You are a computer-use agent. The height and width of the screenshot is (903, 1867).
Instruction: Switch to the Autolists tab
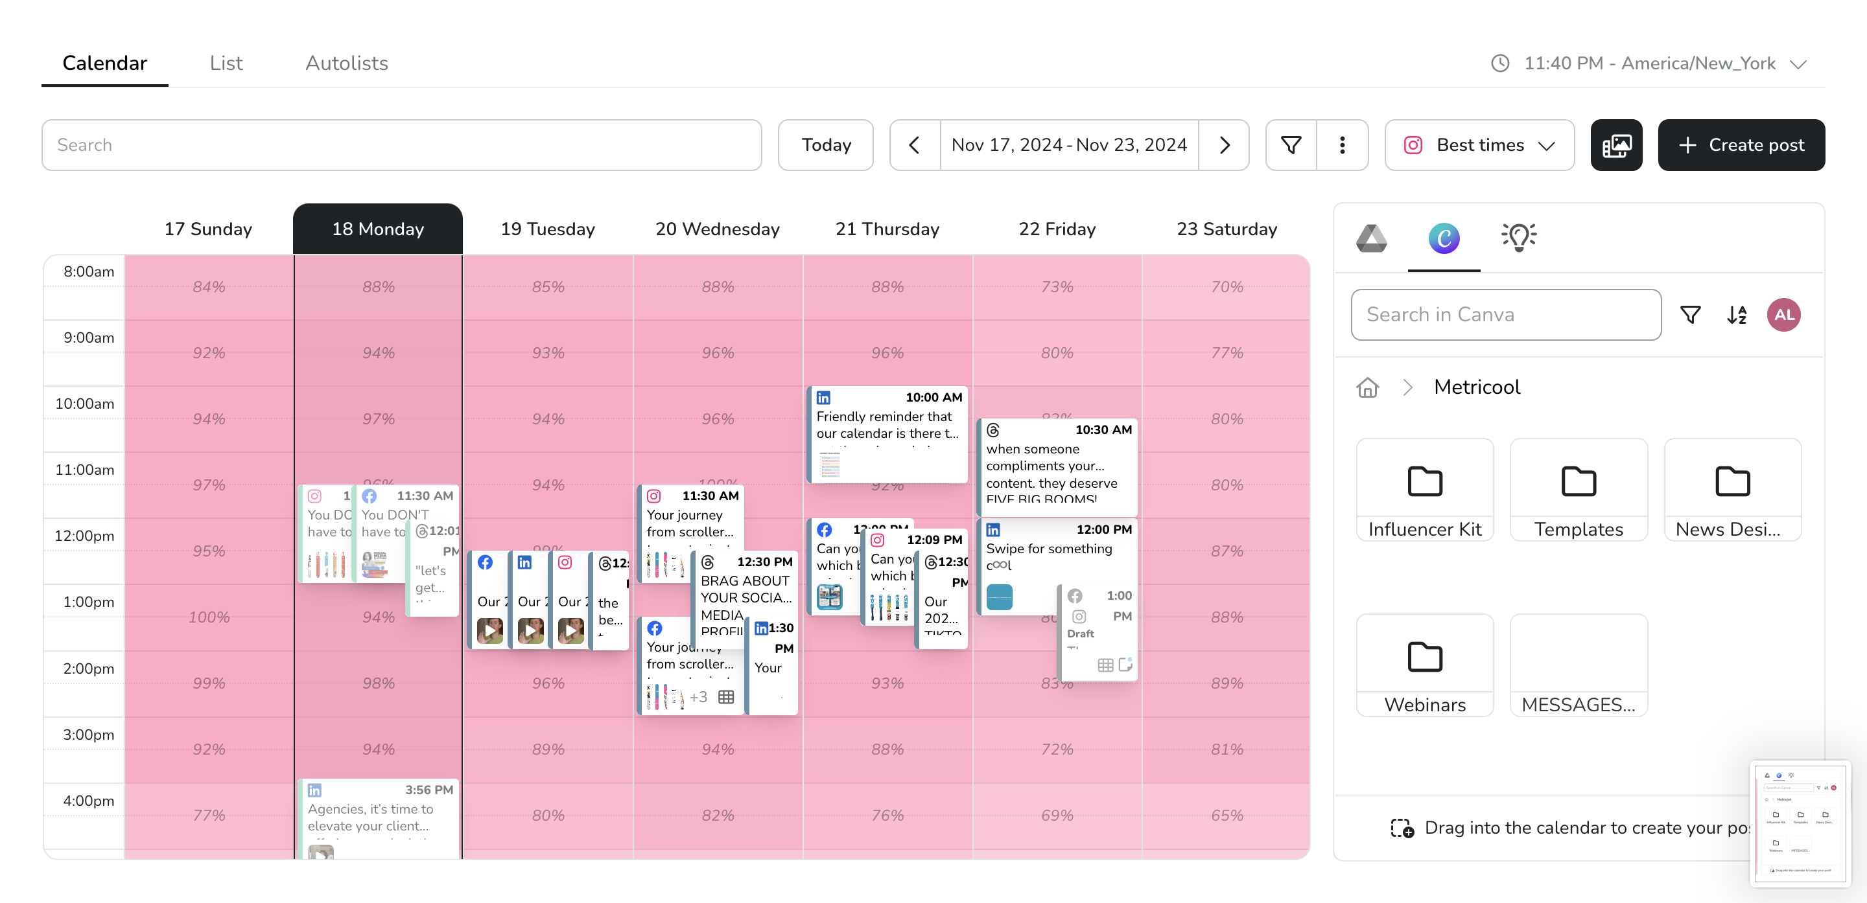(346, 63)
